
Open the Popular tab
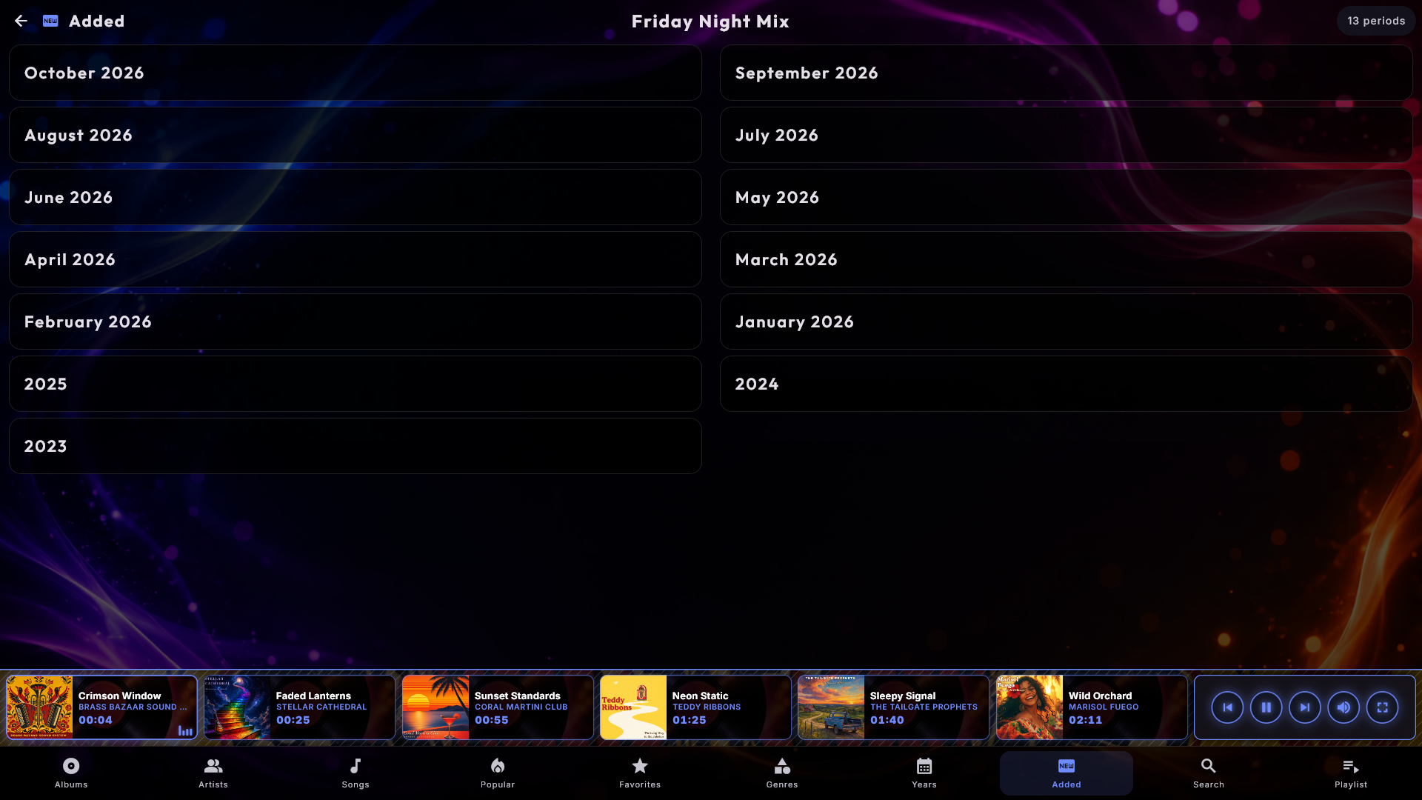point(498,773)
